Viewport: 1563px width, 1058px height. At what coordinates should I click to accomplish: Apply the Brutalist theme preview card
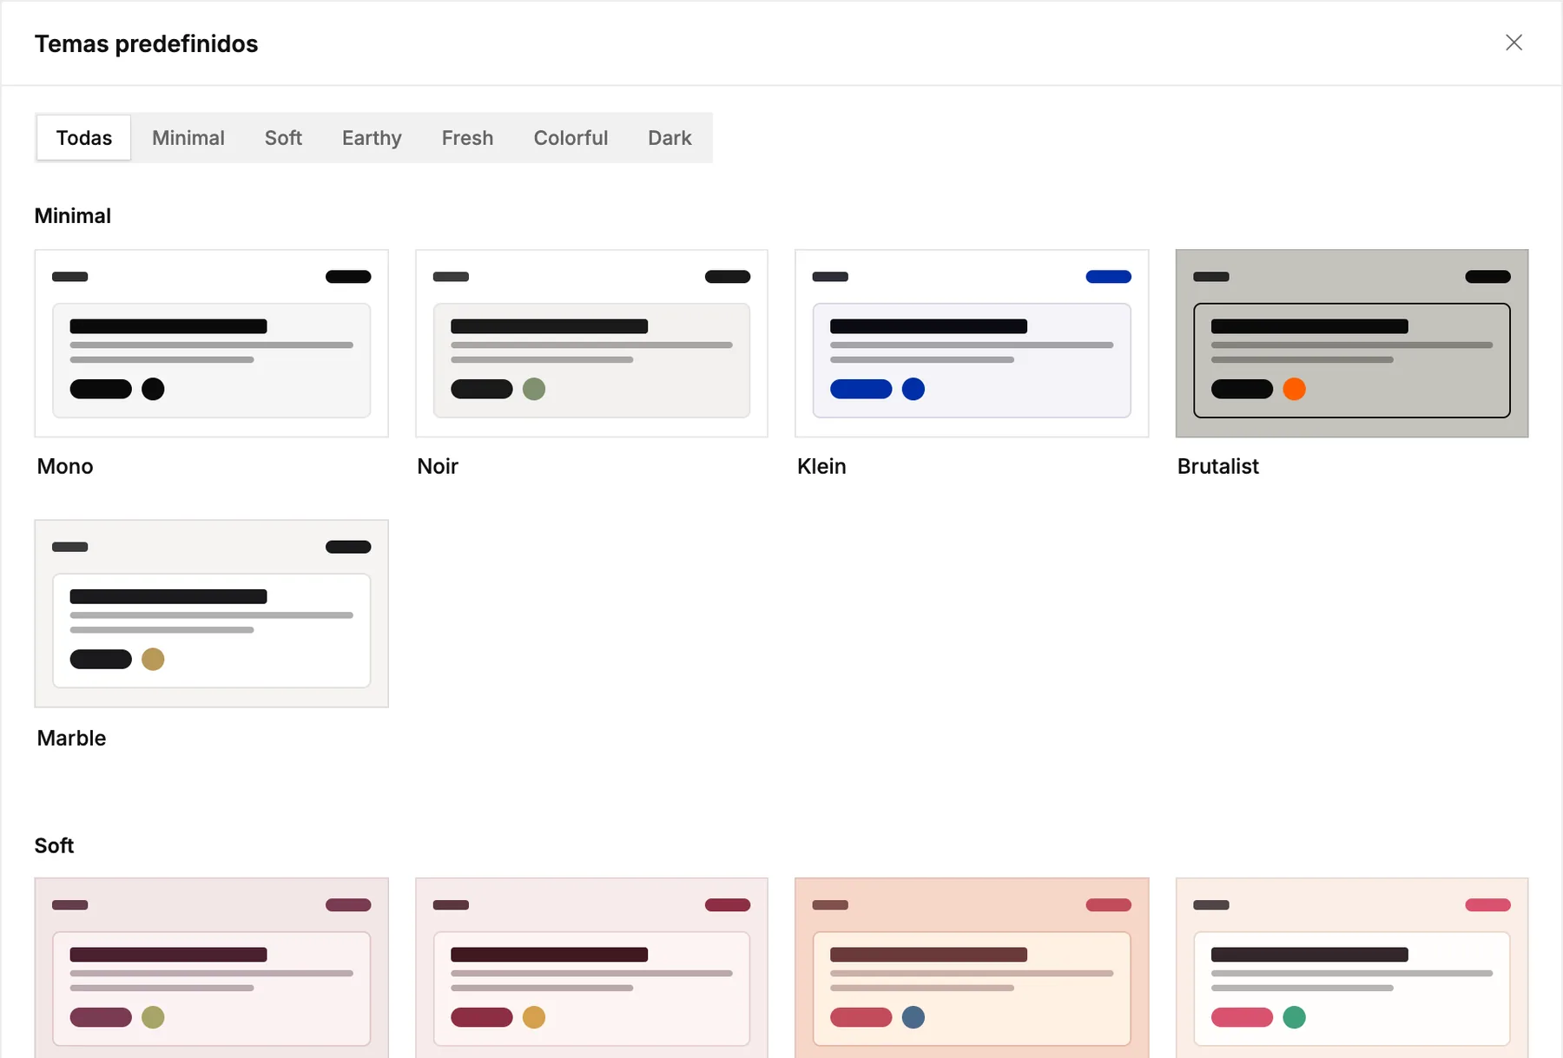coord(1352,344)
